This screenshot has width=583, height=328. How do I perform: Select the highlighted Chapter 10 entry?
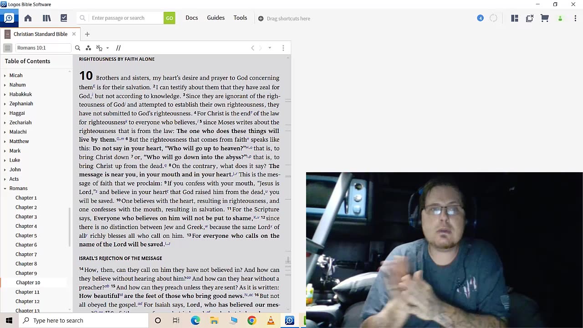pyautogui.click(x=28, y=282)
